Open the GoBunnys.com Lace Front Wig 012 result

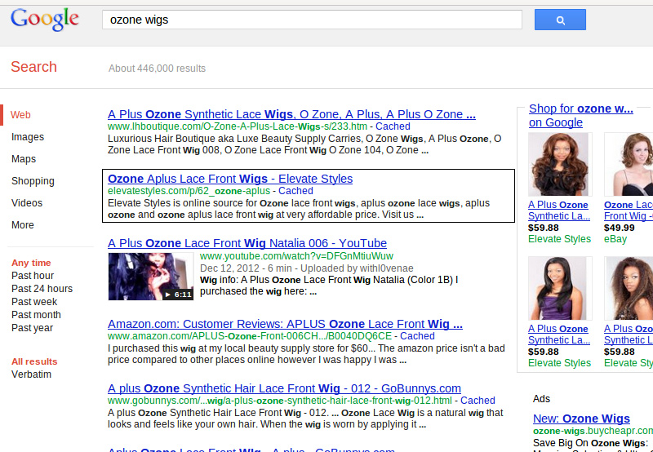(284, 388)
